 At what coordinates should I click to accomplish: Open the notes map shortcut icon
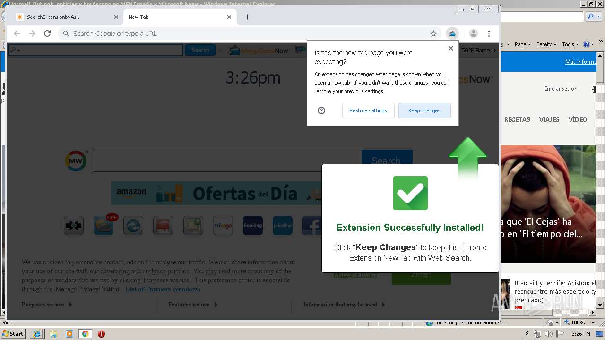[x=193, y=226]
